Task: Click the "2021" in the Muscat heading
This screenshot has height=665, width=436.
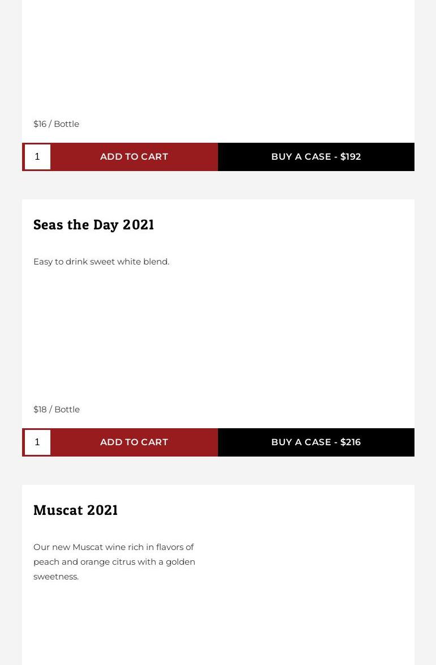Action: pos(102,510)
